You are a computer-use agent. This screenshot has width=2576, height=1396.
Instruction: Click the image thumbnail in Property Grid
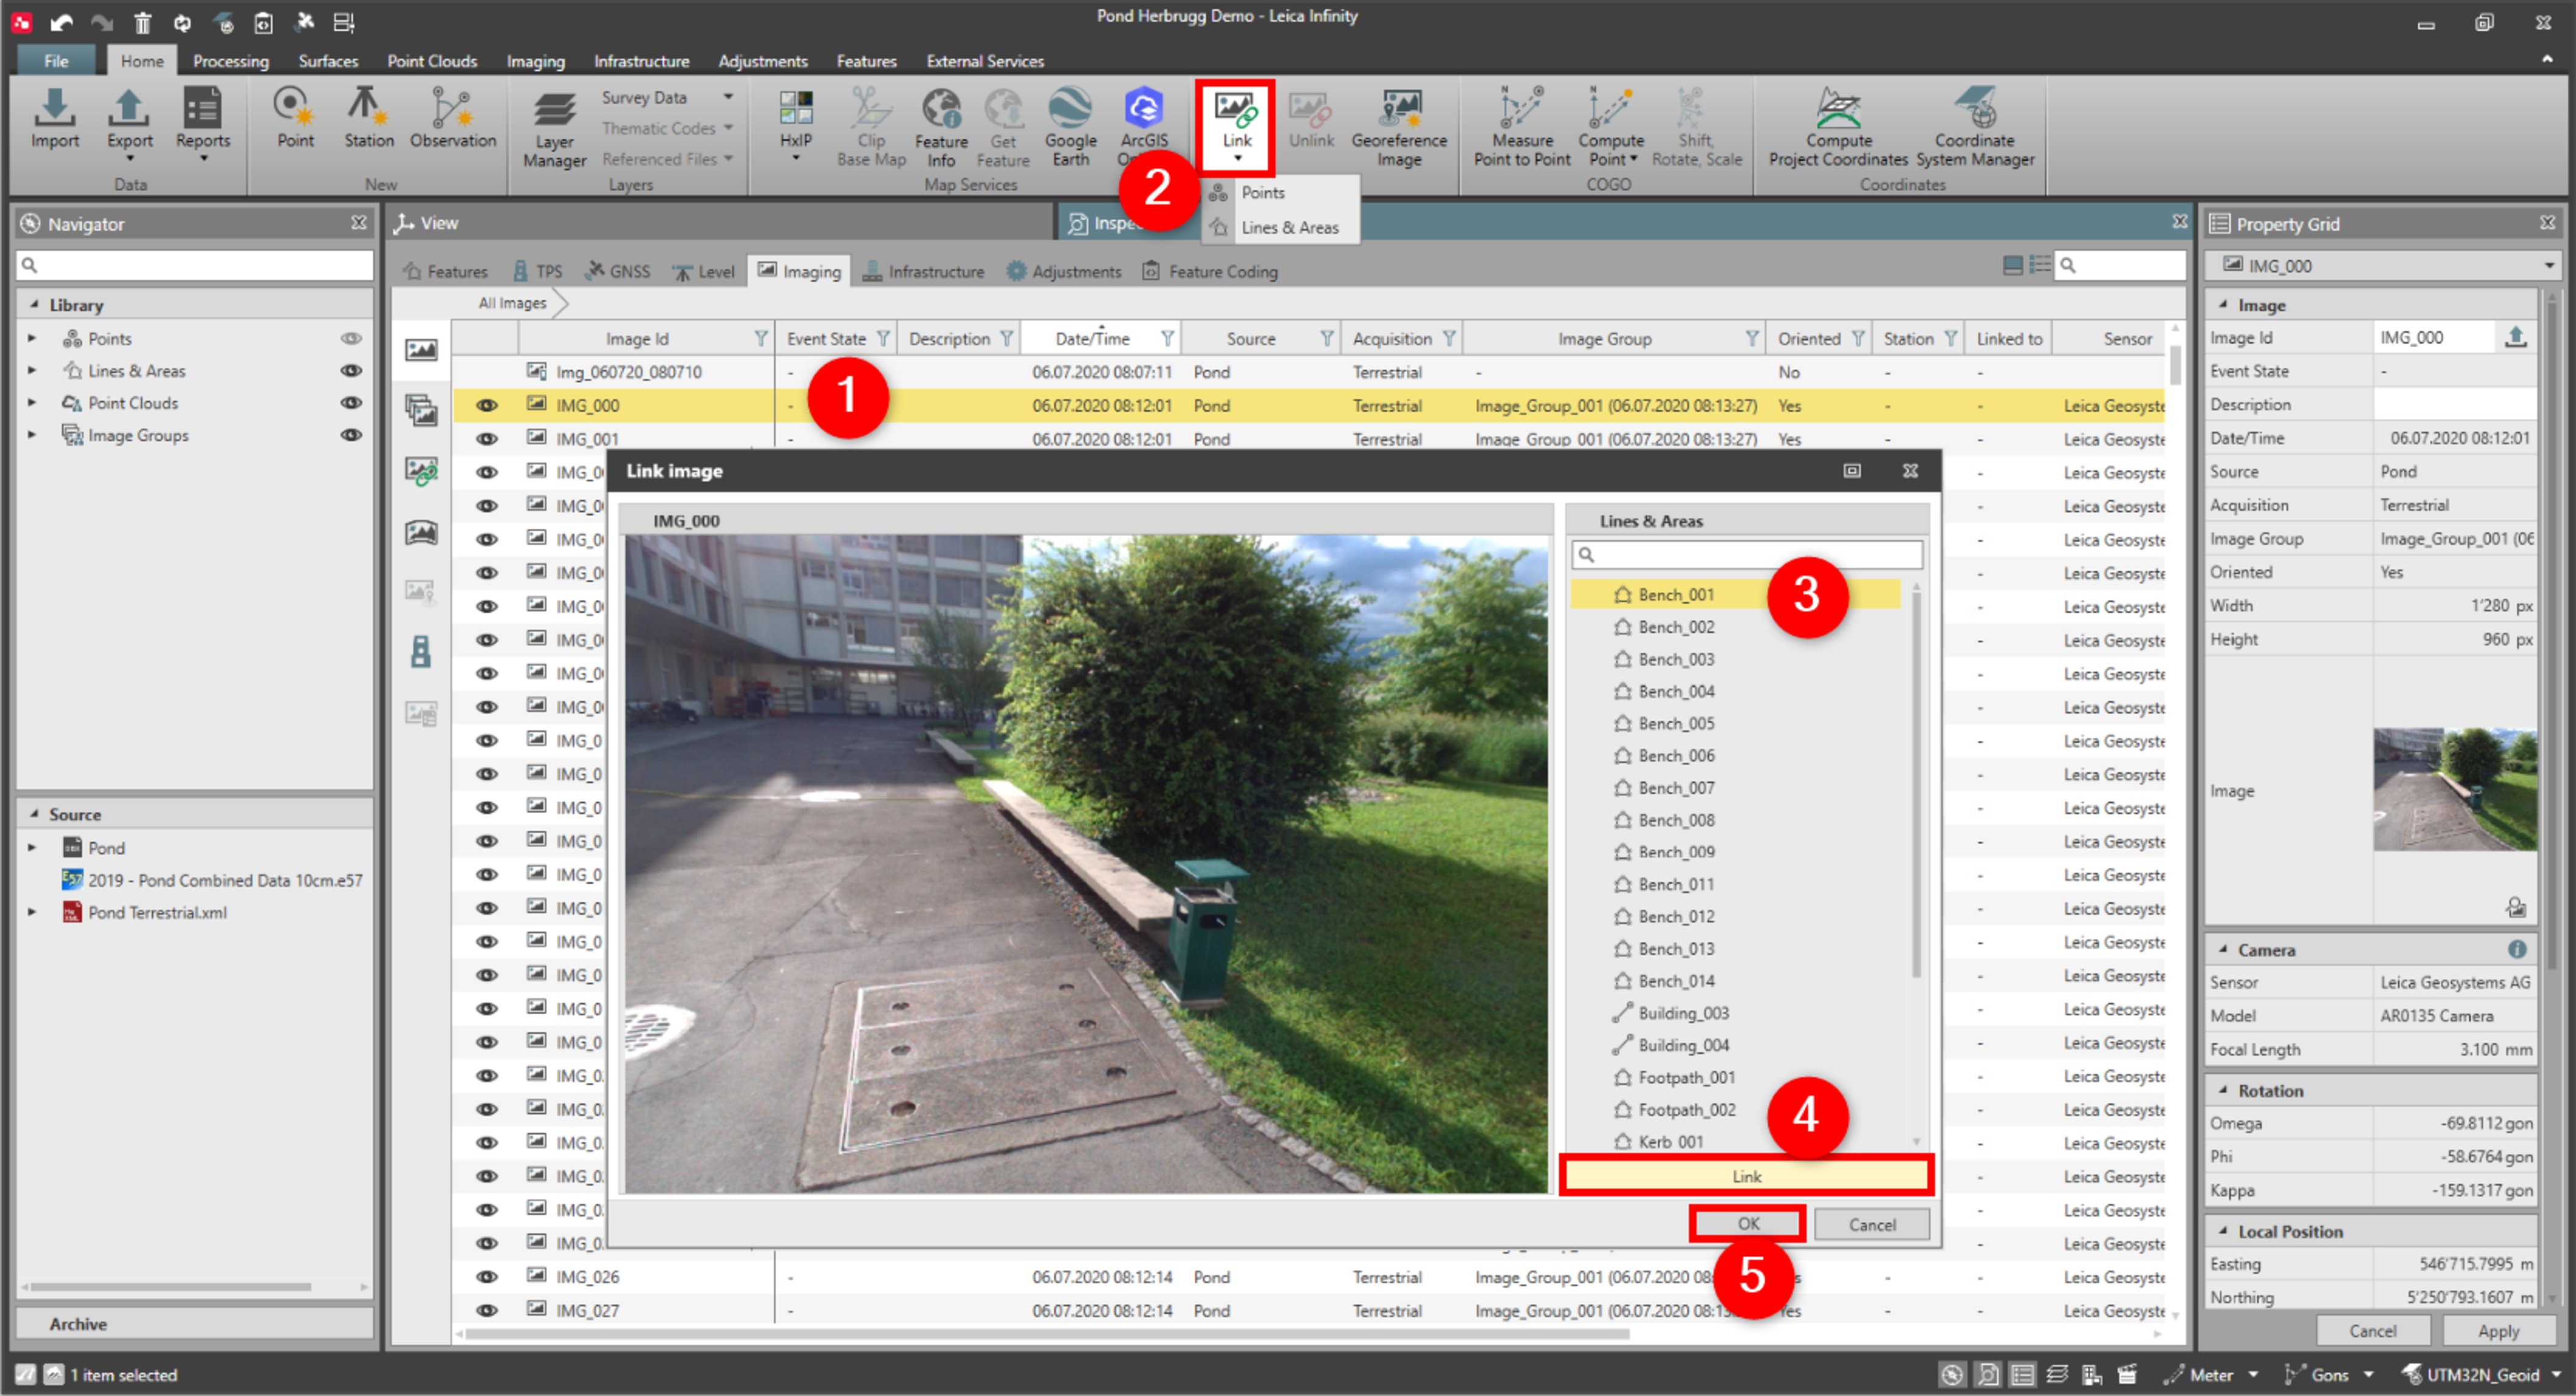pyautogui.click(x=2455, y=790)
